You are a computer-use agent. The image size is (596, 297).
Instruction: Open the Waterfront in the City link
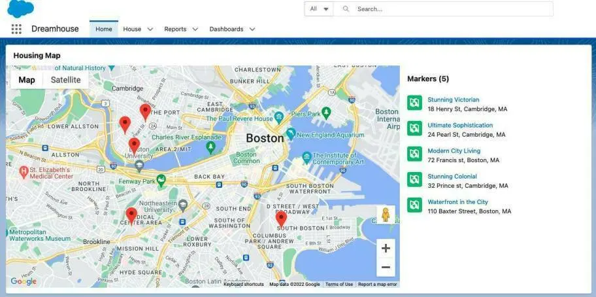(458, 202)
